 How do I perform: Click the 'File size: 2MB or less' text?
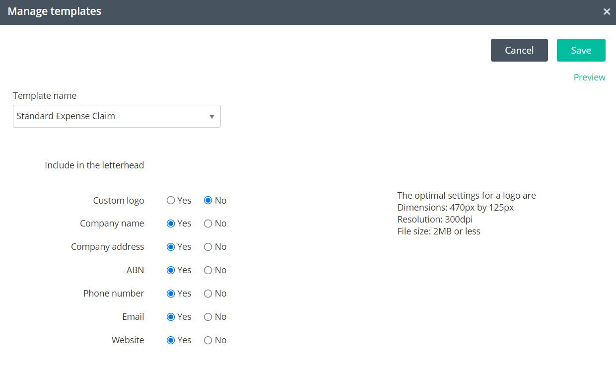tap(439, 231)
